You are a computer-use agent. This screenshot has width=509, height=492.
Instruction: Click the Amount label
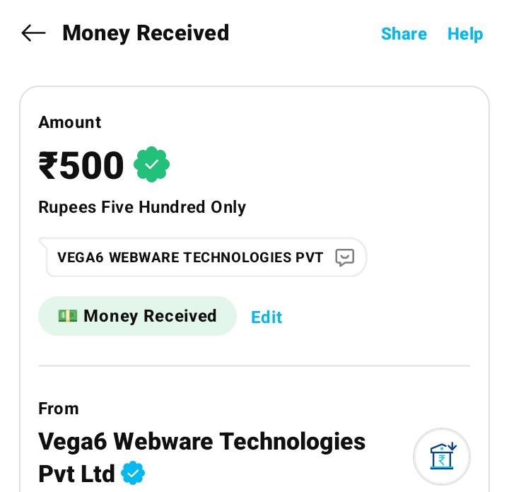pos(69,122)
